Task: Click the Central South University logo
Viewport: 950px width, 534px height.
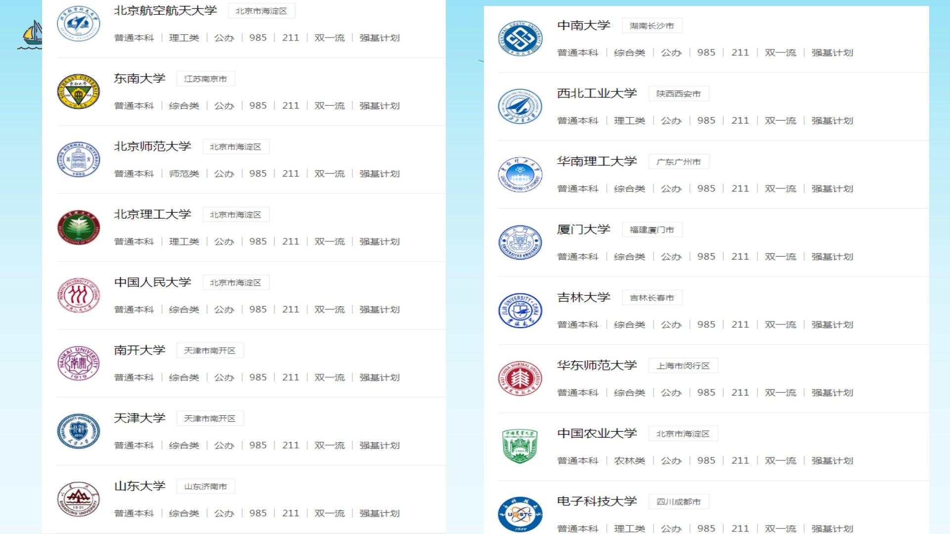Action: click(520, 38)
